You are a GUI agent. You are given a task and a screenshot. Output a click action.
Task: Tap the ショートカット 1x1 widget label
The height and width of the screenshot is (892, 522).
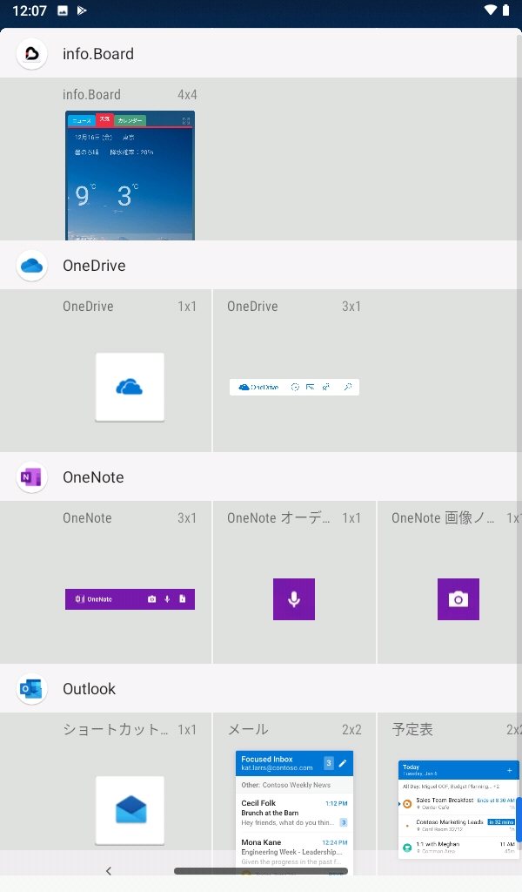tap(116, 729)
